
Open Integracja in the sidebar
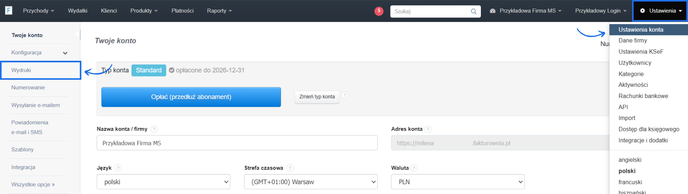point(23,167)
